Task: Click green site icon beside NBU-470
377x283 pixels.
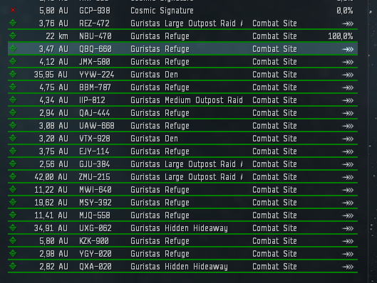Action: 13,36
